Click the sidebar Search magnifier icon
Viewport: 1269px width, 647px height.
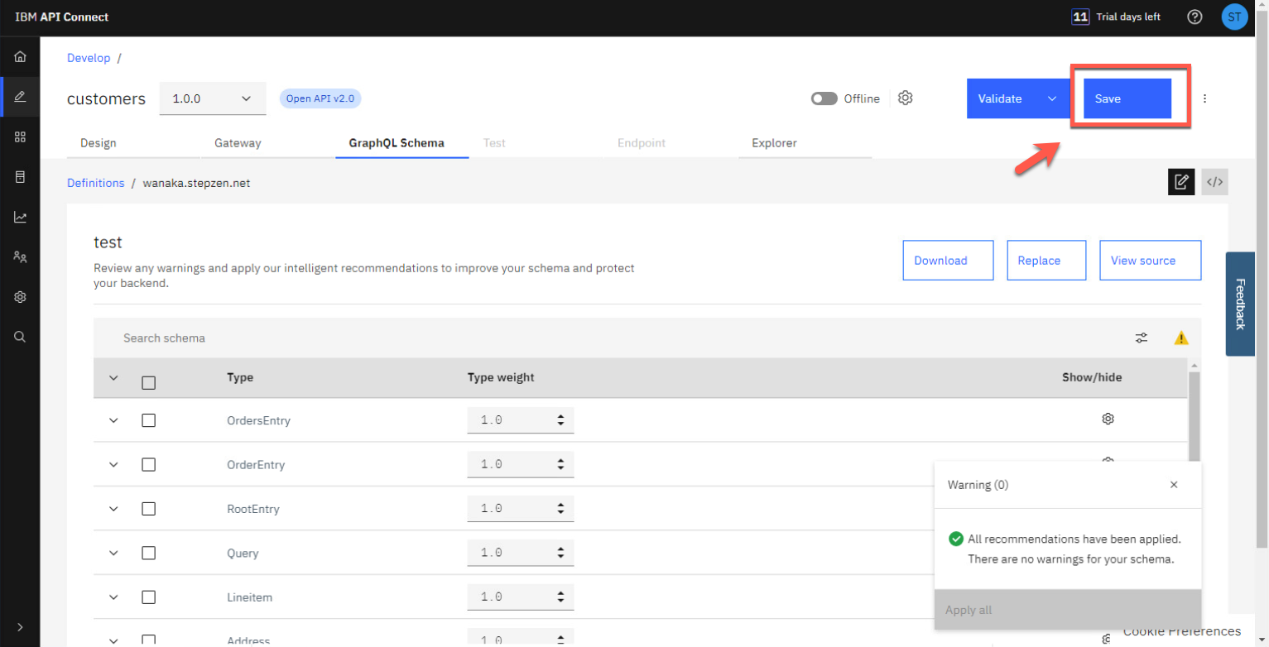point(20,337)
